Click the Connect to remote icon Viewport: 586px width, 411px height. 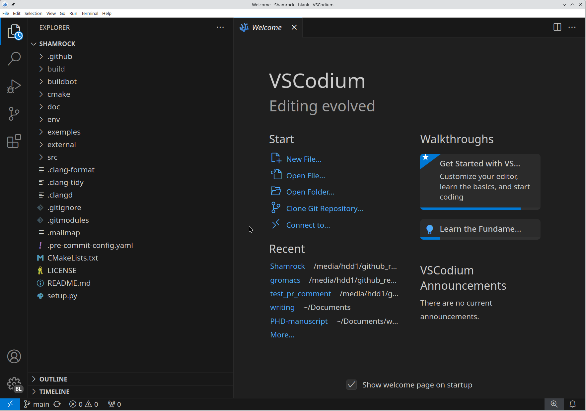point(276,224)
